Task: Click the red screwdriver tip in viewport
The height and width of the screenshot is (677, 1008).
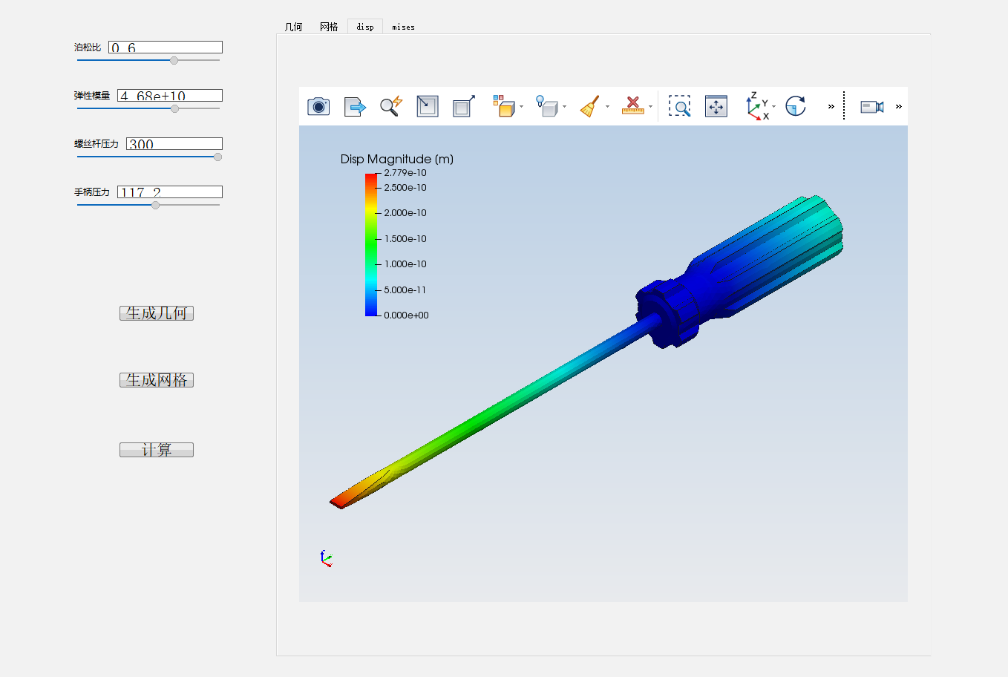Action: click(340, 501)
